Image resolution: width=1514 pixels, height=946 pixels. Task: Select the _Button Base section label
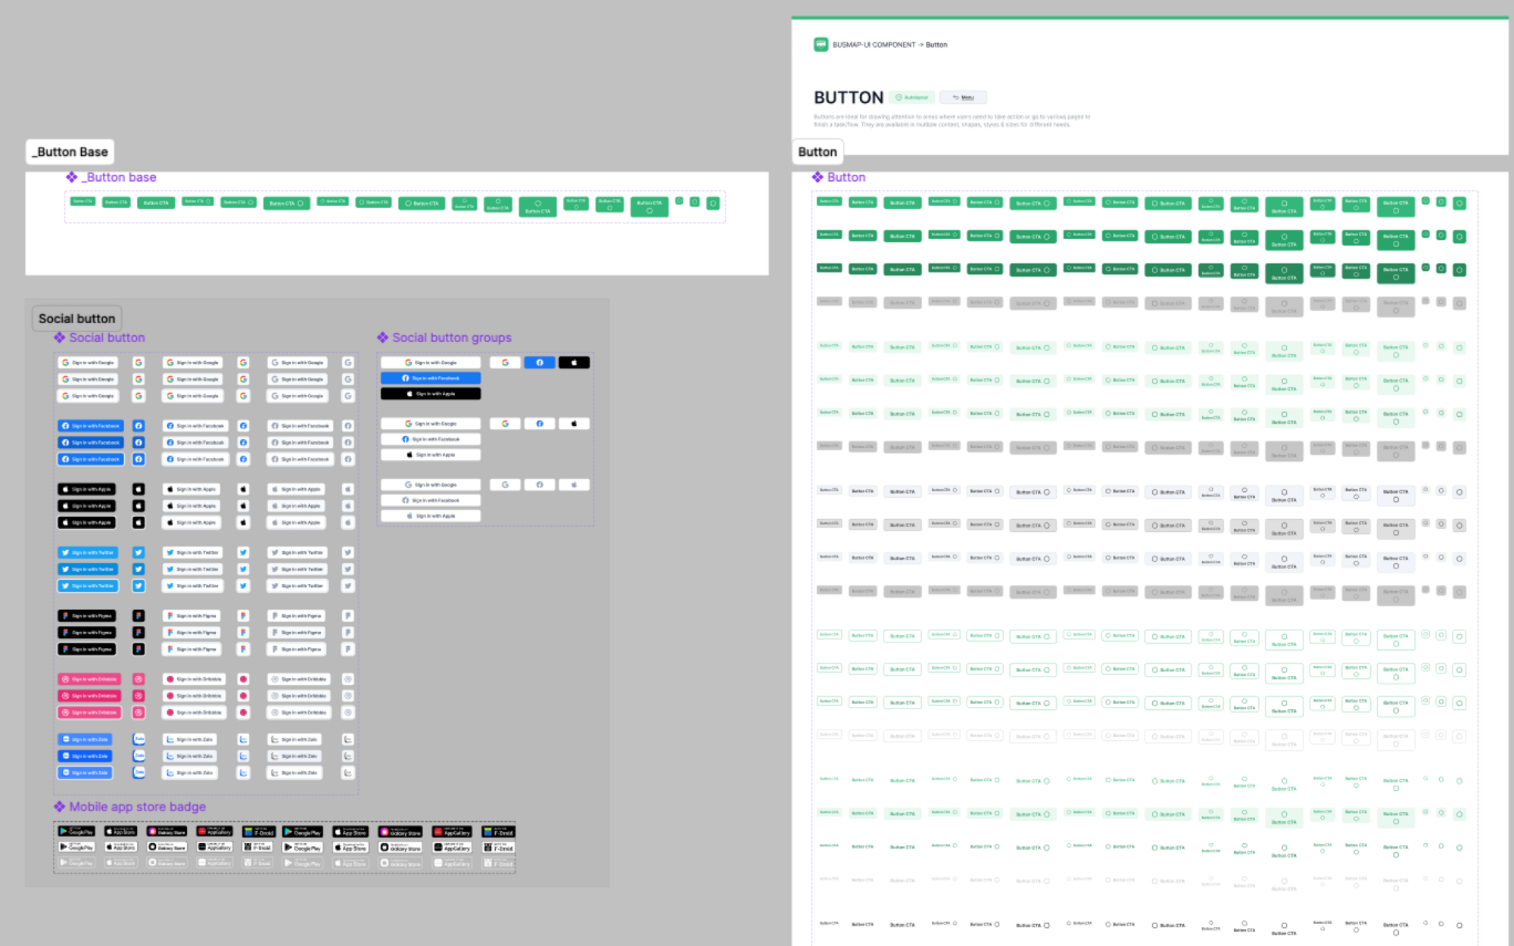point(70,152)
